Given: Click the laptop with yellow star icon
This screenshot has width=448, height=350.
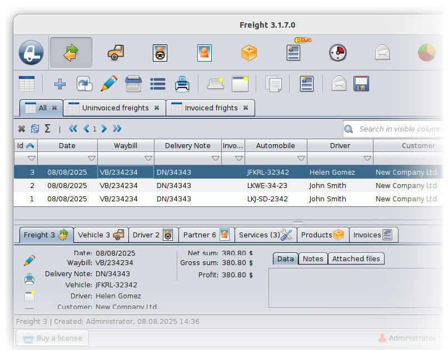Looking at the screenshot, I should (216, 83).
